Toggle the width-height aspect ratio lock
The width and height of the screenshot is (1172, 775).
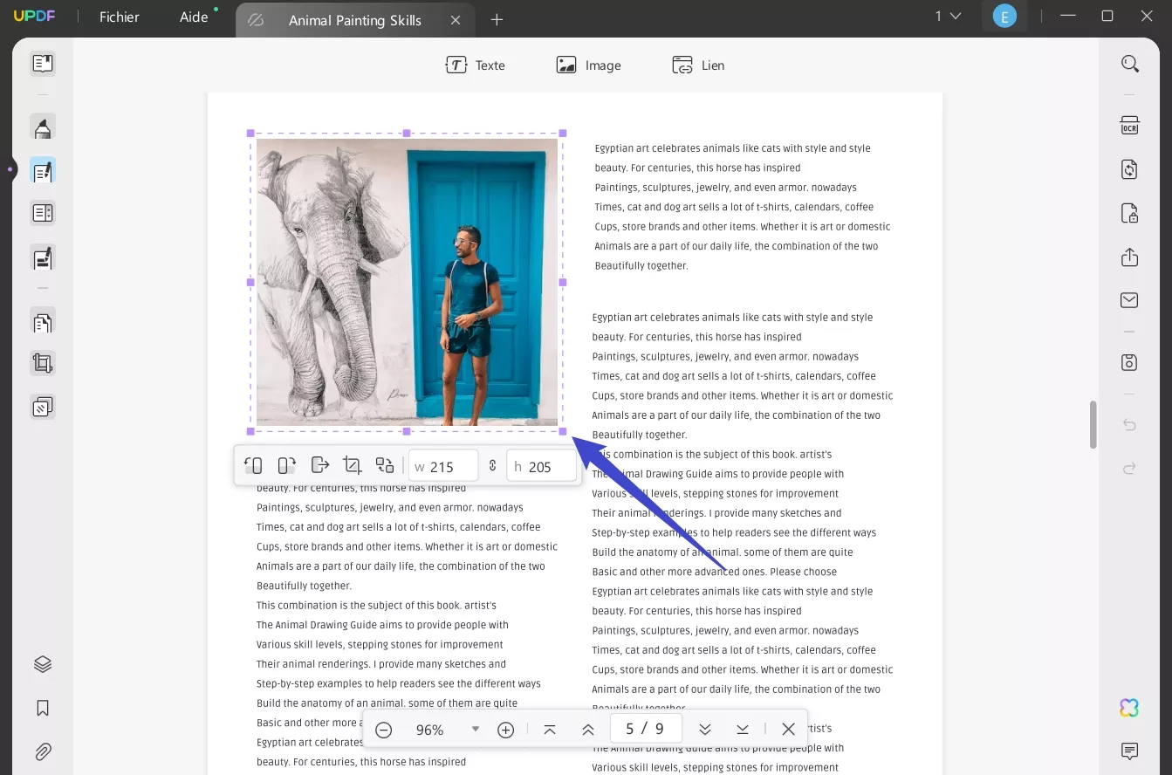coord(492,465)
